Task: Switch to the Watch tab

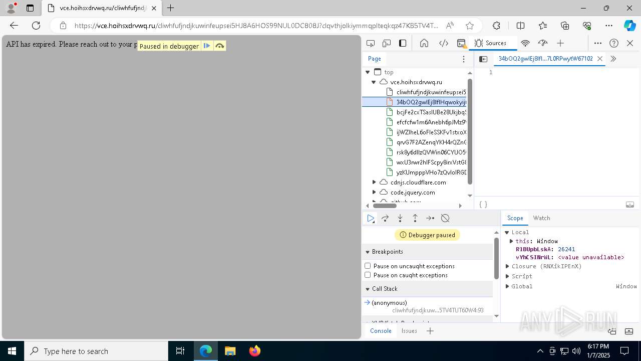Action: pos(541,218)
